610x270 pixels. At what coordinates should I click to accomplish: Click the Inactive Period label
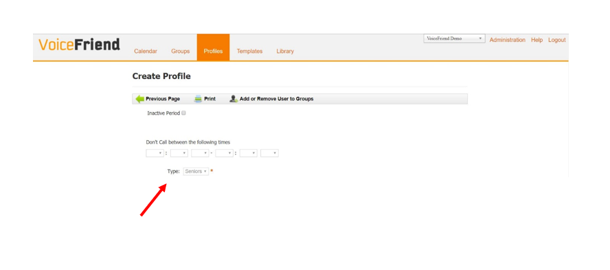pyautogui.click(x=163, y=113)
